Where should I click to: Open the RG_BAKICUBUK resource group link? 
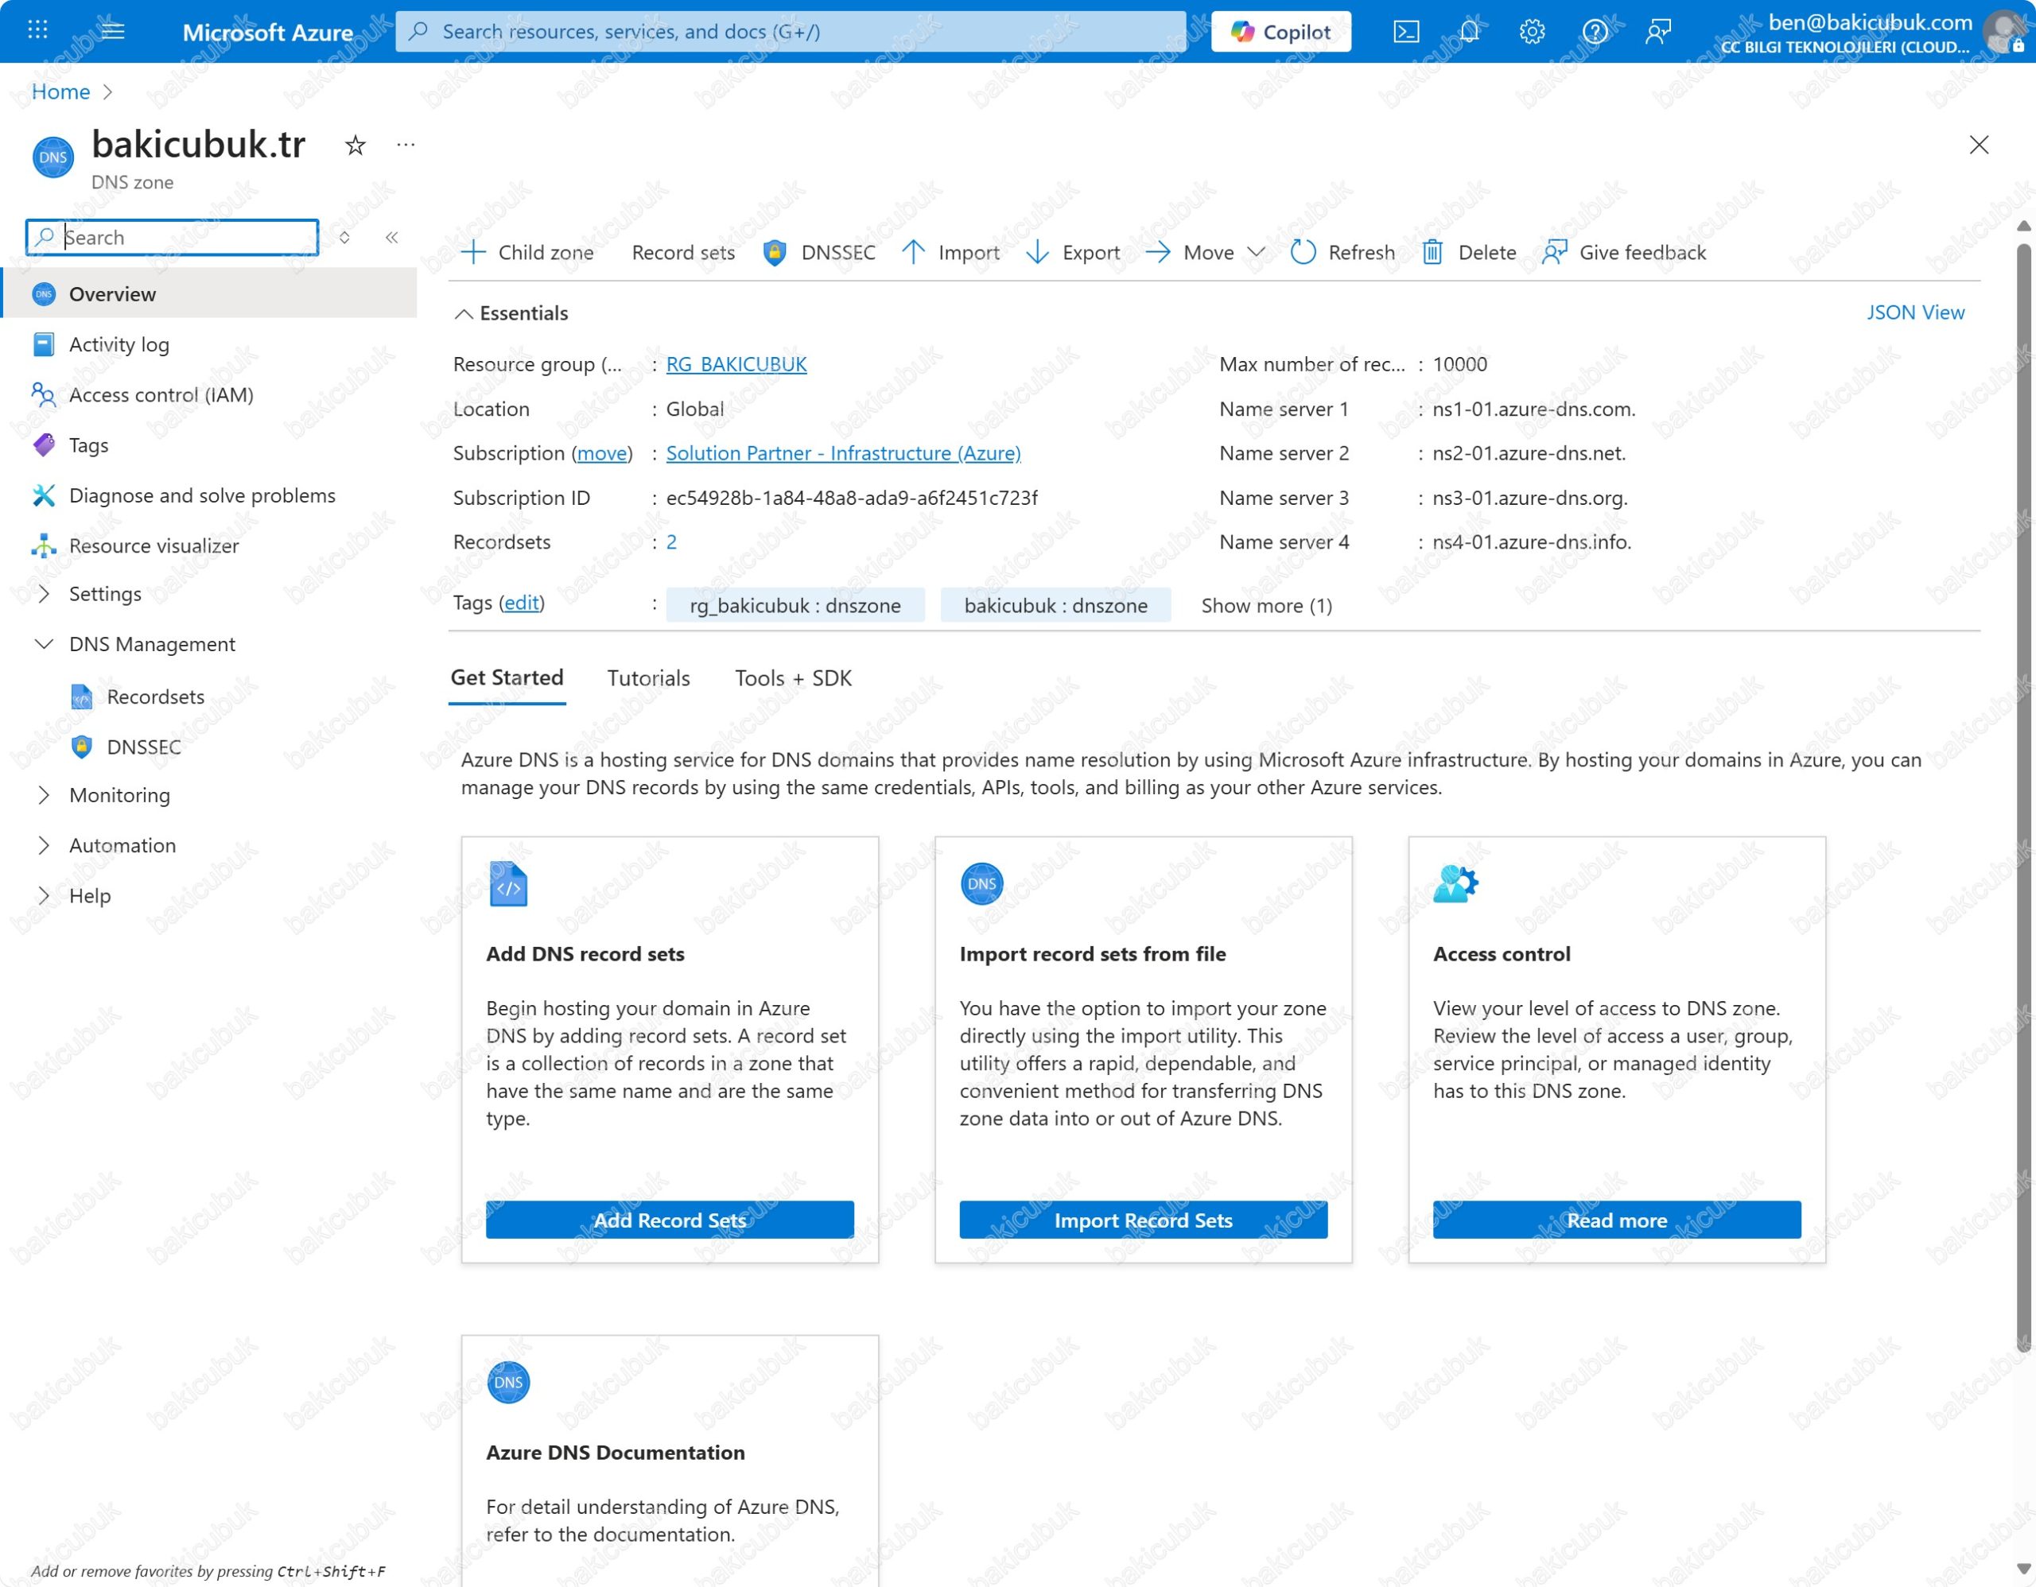tap(736, 364)
